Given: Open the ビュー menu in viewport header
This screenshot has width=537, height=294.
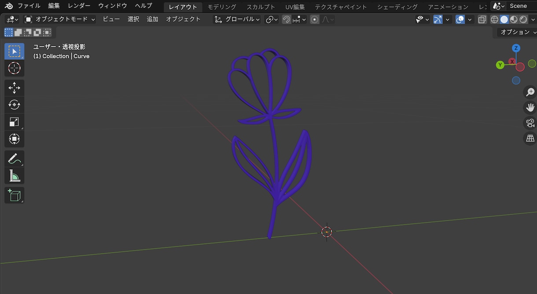Looking at the screenshot, I should tap(111, 19).
